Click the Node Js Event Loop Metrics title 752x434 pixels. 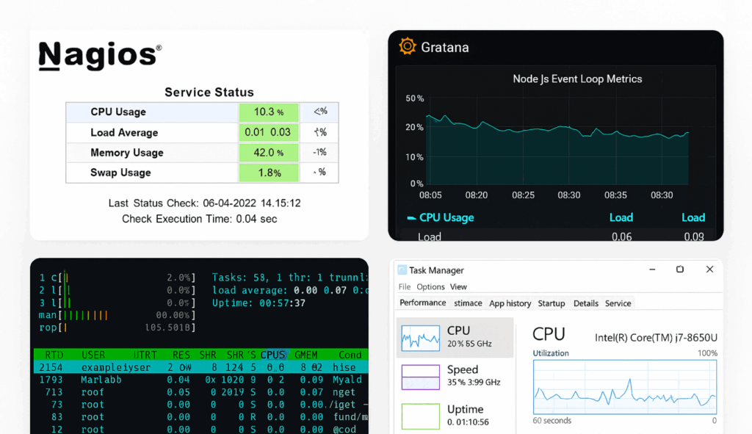coord(577,79)
